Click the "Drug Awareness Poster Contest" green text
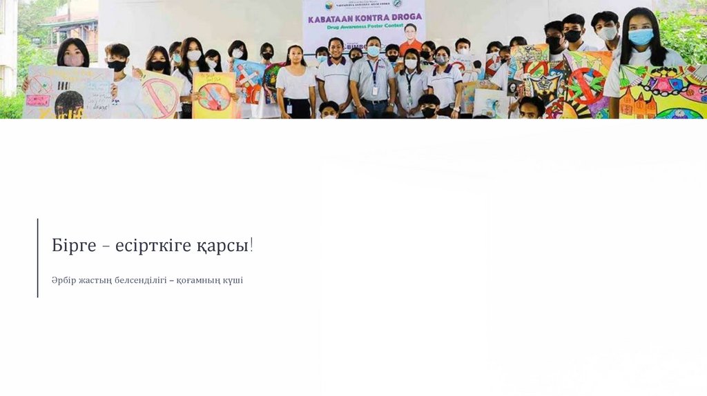Viewport: 707px width, 396px height. pos(365,27)
